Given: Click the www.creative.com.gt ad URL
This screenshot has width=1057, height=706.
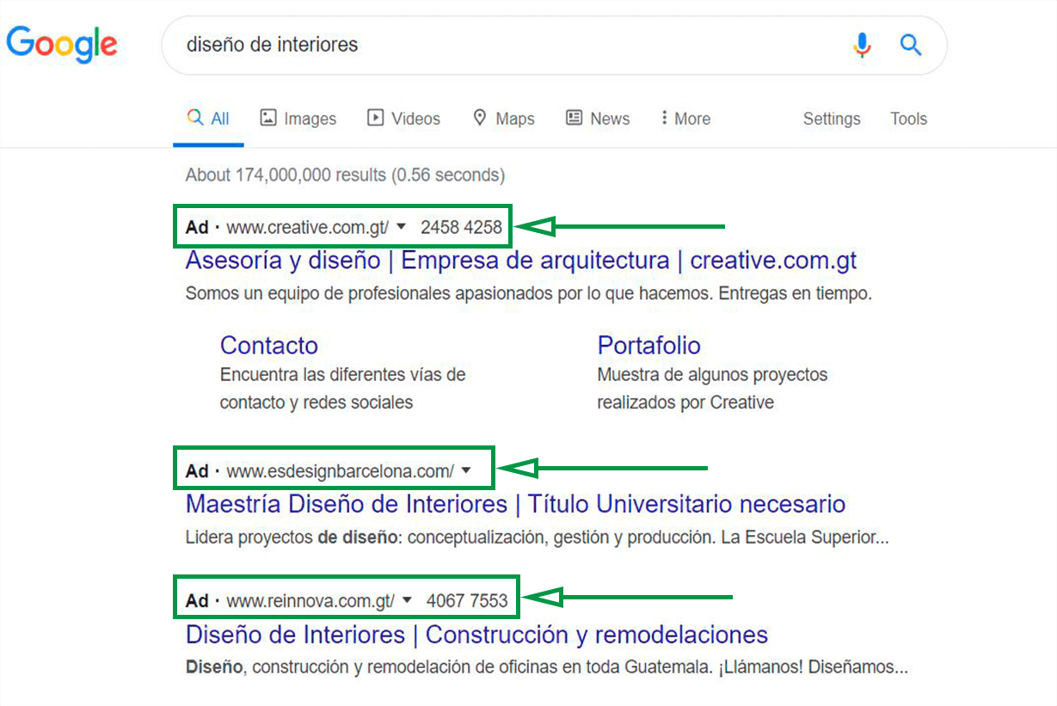Looking at the screenshot, I should (308, 228).
